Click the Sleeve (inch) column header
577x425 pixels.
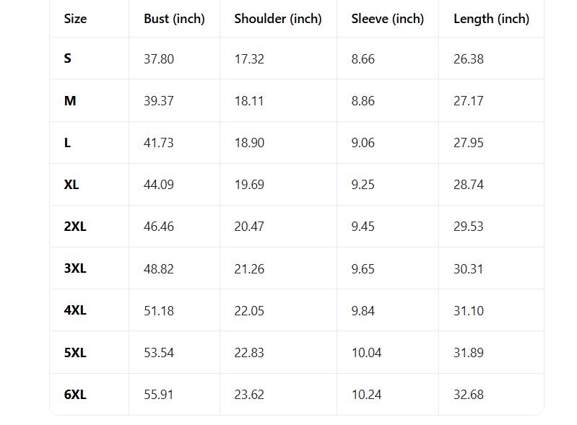387,19
